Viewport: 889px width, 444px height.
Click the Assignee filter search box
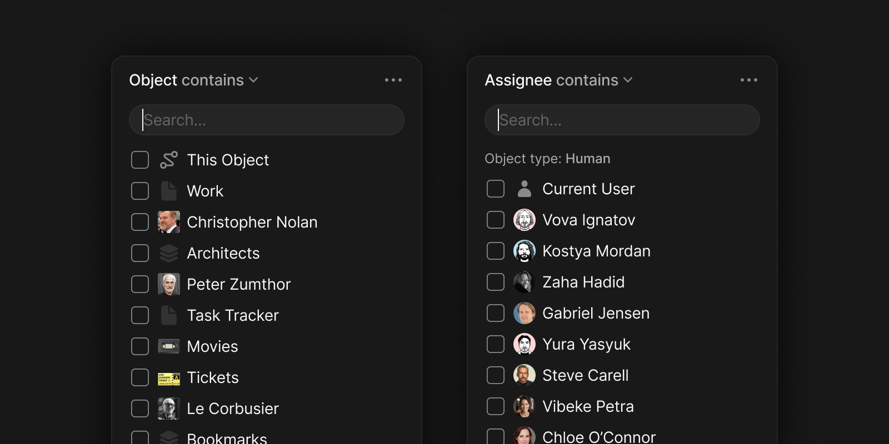tap(622, 120)
